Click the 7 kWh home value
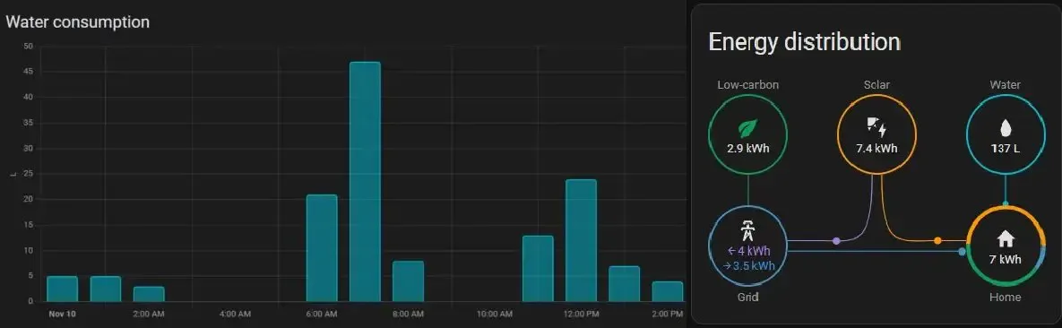Screen dimensions: 1062x328 pyautogui.click(x=1006, y=260)
